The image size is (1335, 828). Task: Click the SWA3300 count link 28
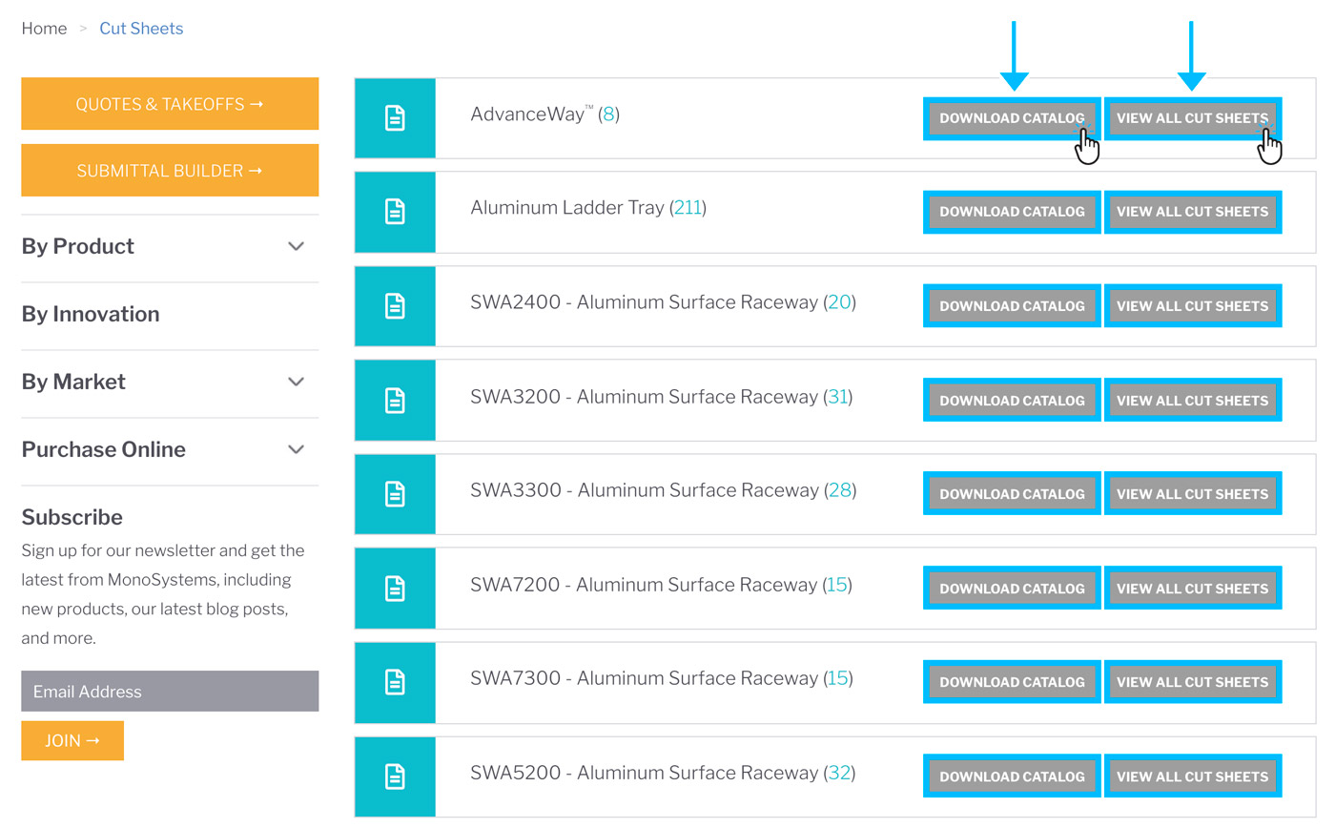[x=840, y=490]
